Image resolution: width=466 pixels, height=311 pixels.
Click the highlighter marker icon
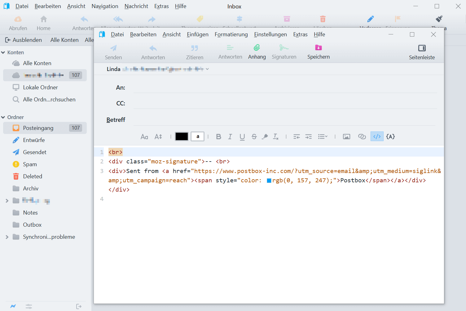(265, 137)
